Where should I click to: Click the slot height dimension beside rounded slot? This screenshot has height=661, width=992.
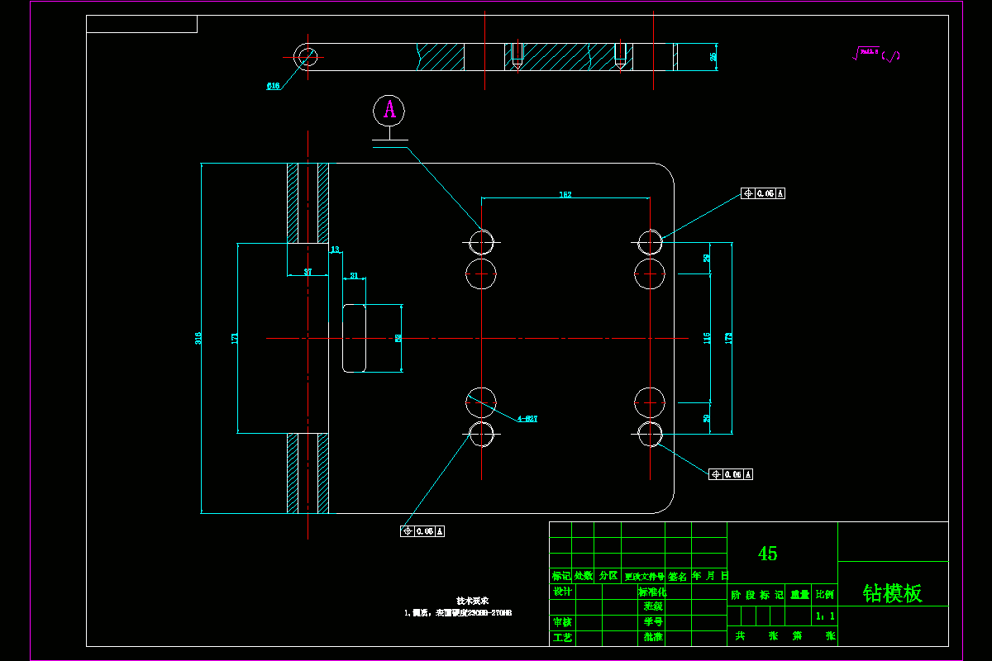[x=398, y=338]
